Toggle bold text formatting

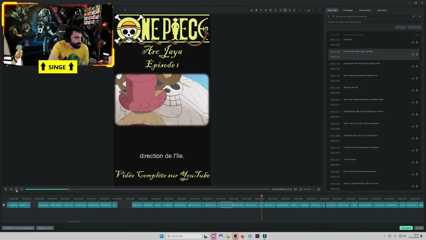click(x=256, y=10)
